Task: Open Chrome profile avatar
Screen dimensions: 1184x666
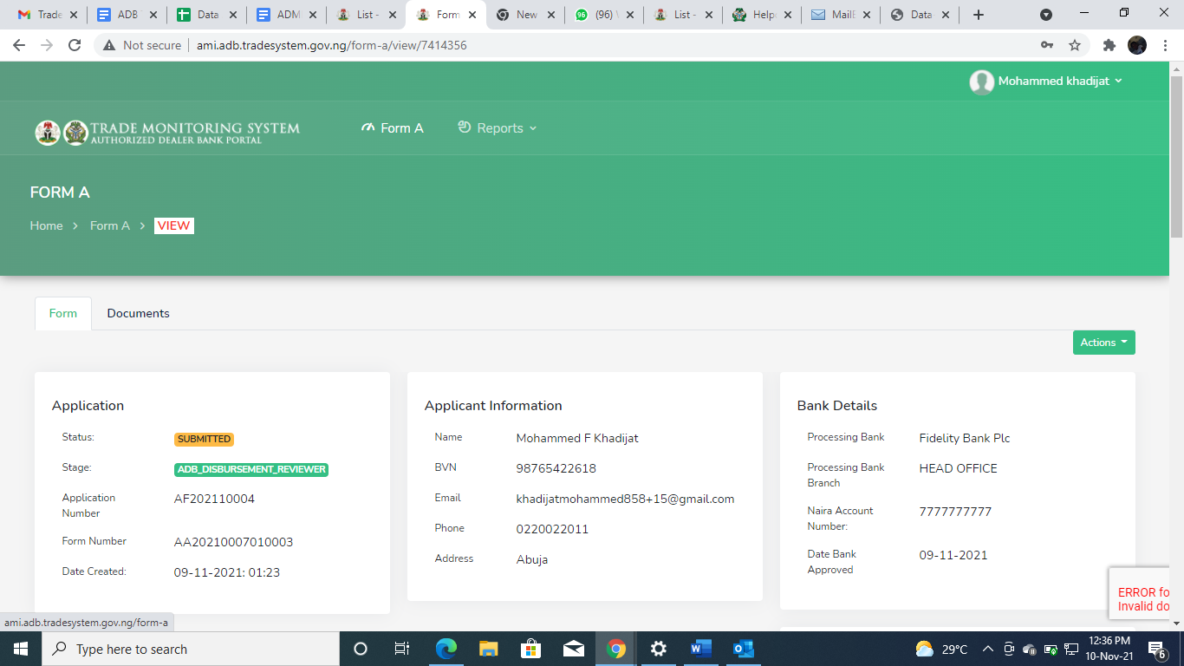Action: pyautogui.click(x=1137, y=45)
